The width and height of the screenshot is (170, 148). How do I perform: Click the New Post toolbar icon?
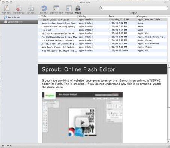point(6,8)
